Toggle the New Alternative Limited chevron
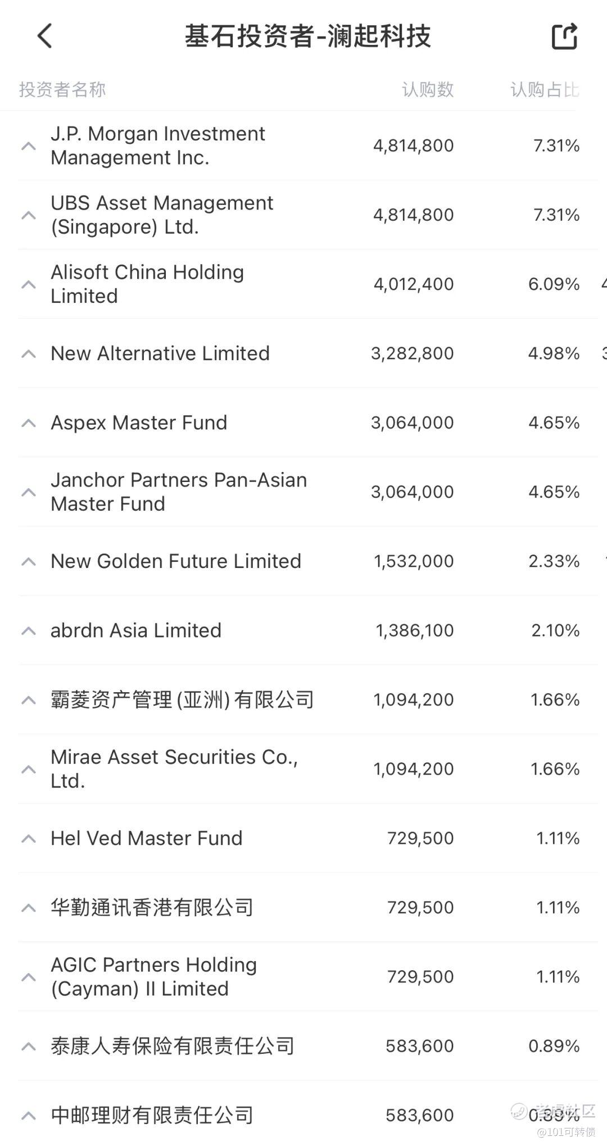 [x=29, y=354]
